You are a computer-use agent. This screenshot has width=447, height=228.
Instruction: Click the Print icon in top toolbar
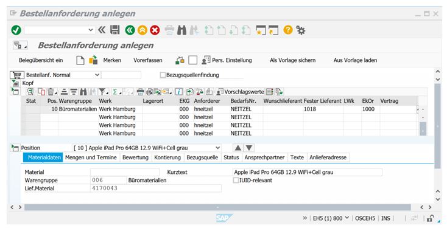pyautogui.click(x=169, y=30)
